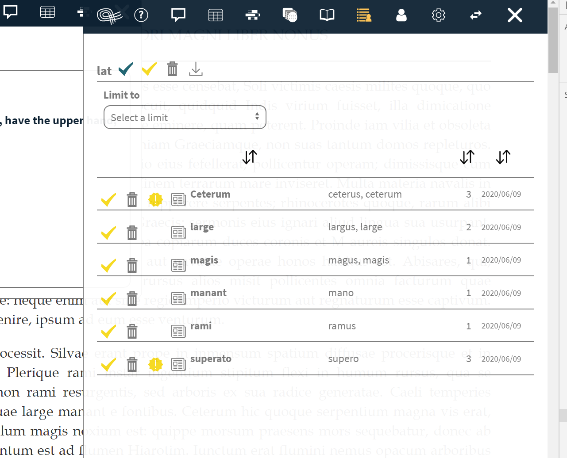Toggle the important marker for 'rami'
Image resolution: width=567 pixels, height=458 pixels.
tap(155, 331)
